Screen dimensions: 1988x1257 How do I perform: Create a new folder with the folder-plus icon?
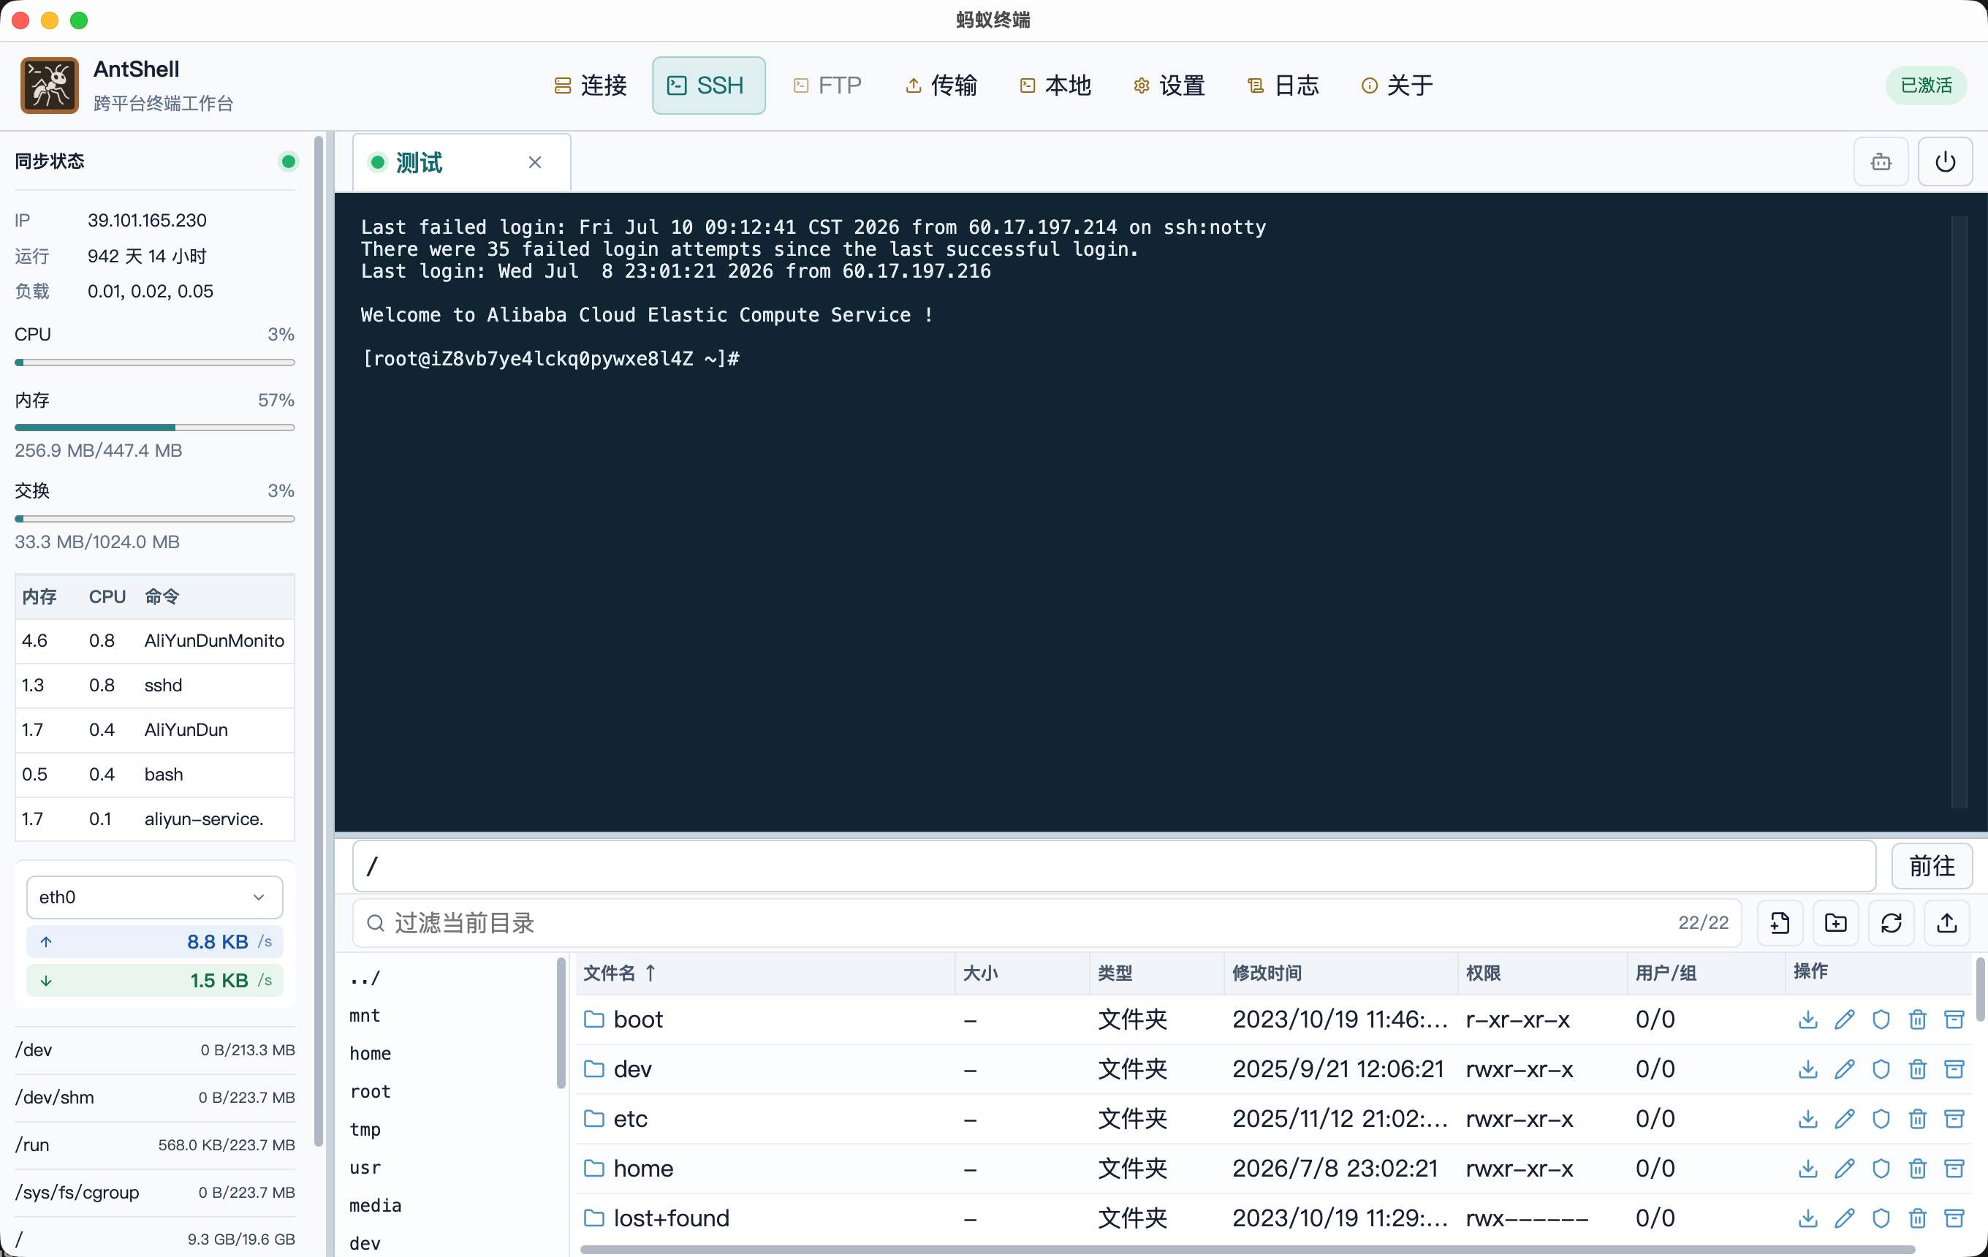click(1835, 923)
